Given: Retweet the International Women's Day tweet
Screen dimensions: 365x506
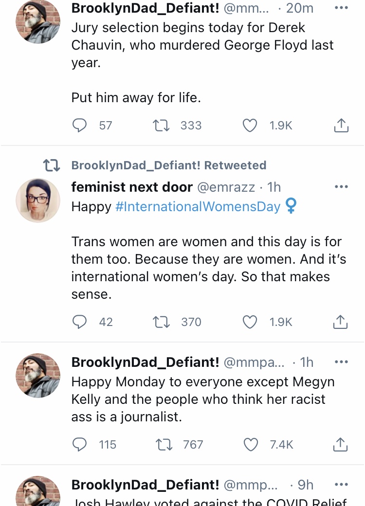Looking at the screenshot, I should pos(161,322).
